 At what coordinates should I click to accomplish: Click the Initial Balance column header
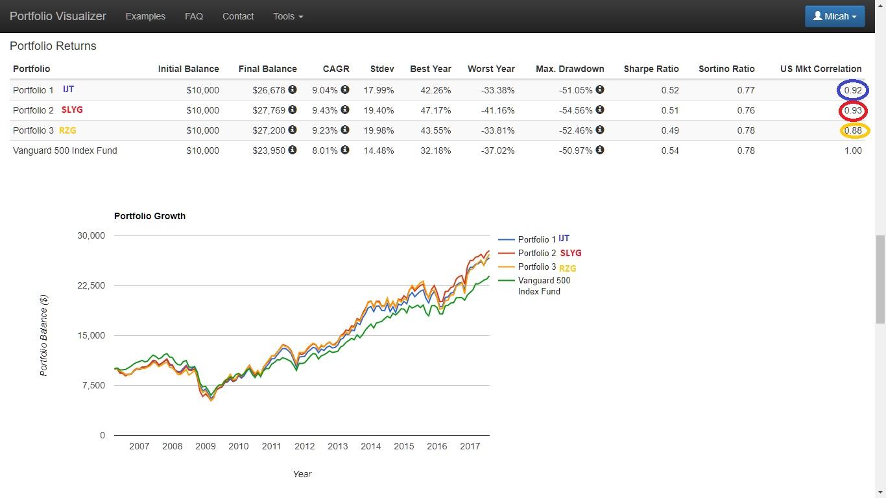click(x=188, y=69)
